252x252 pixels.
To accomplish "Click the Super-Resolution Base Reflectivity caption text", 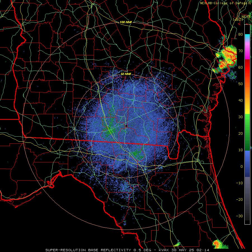I will pos(127,250).
